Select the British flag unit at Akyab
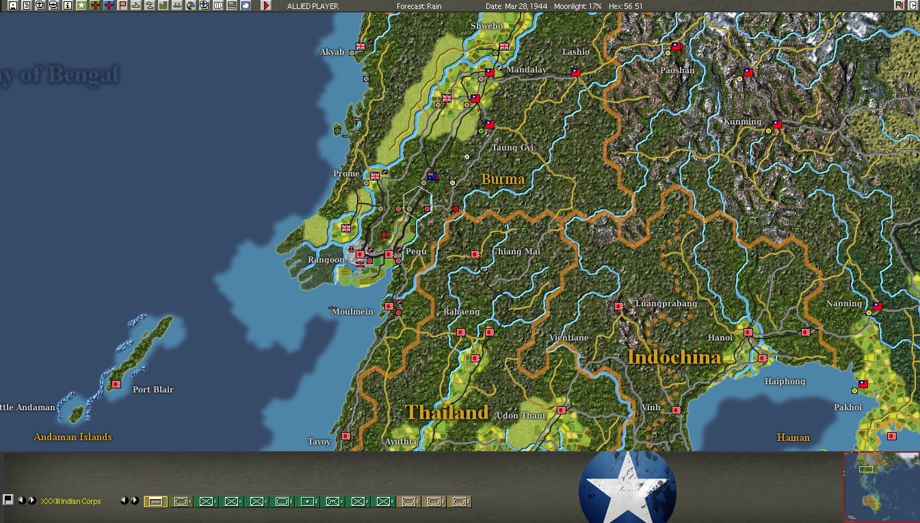Screen dimensions: 920x523 (x=360, y=46)
